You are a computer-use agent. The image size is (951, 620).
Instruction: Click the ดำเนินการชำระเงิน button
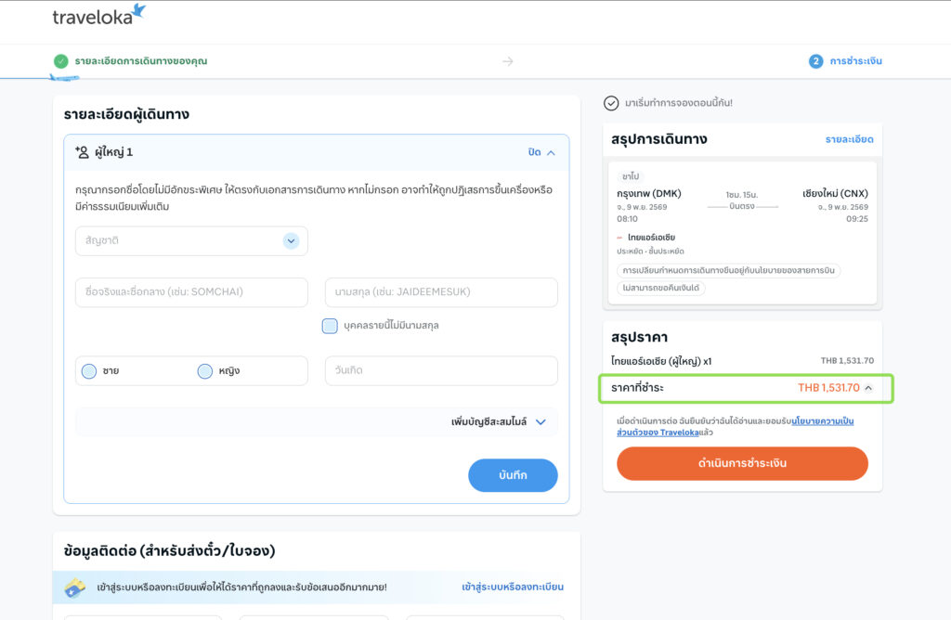742,464
